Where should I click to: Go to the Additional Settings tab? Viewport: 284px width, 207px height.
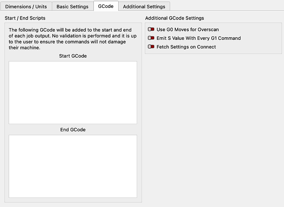(144, 7)
